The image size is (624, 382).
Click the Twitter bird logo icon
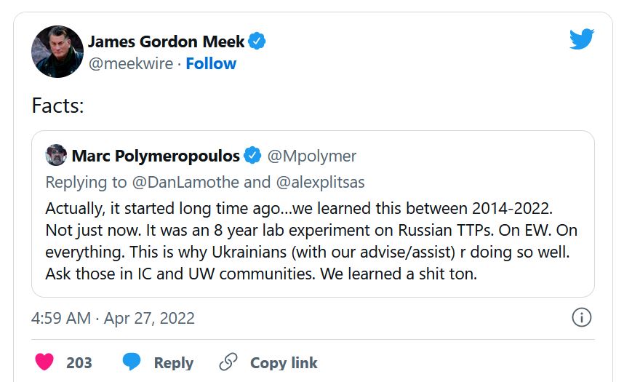582,39
